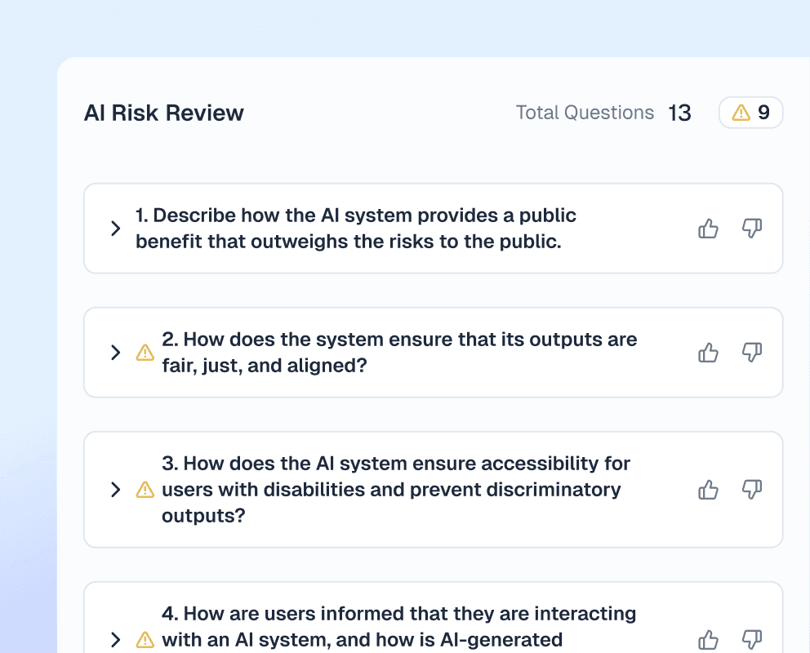Image resolution: width=810 pixels, height=653 pixels.
Task: Thumbs up question 4 AI interaction
Action: 708,640
